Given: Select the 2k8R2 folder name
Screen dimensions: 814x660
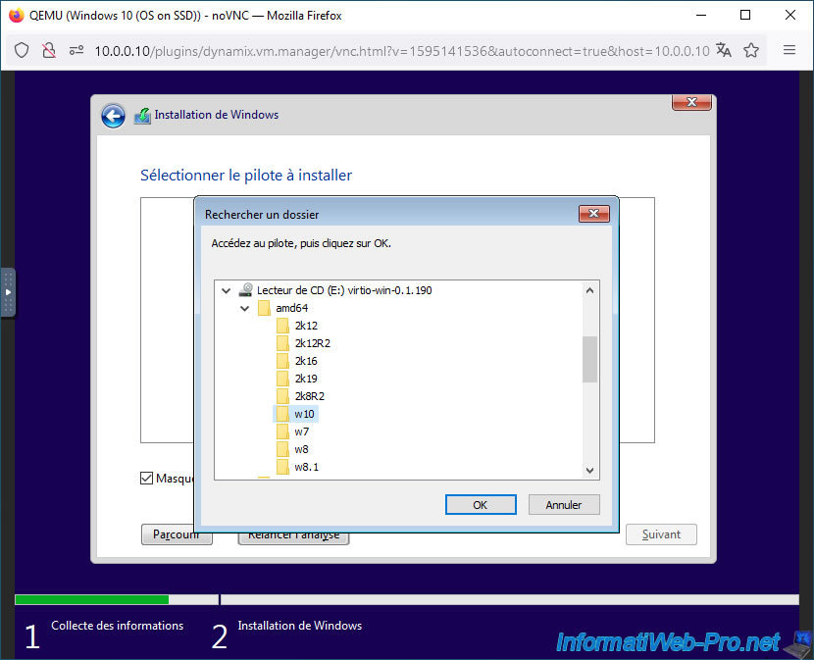Looking at the screenshot, I should 309,396.
